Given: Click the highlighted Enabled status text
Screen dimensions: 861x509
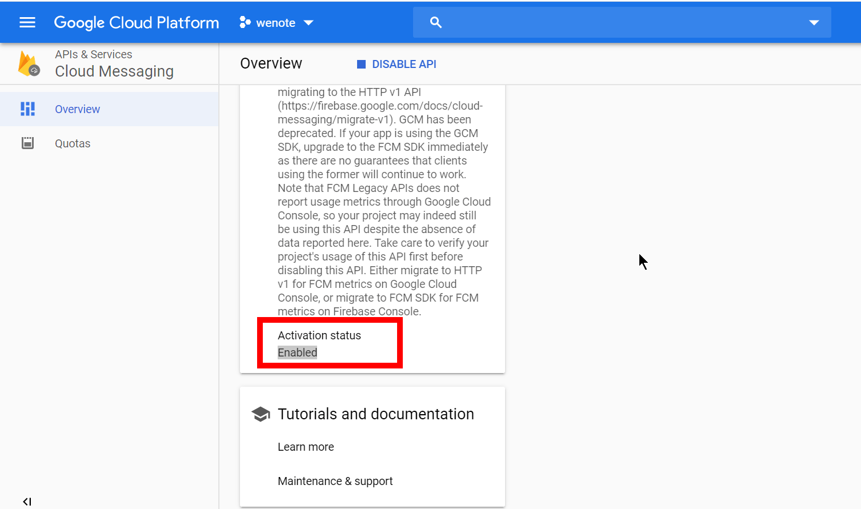Looking at the screenshot, I should pos(297,352).
